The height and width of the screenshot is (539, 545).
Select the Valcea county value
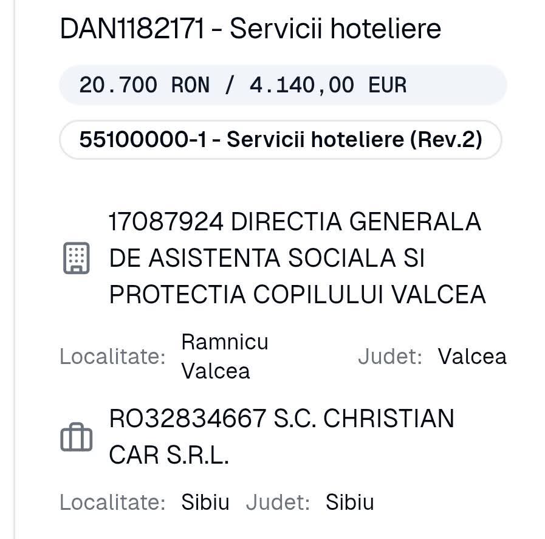coord(472,357)
